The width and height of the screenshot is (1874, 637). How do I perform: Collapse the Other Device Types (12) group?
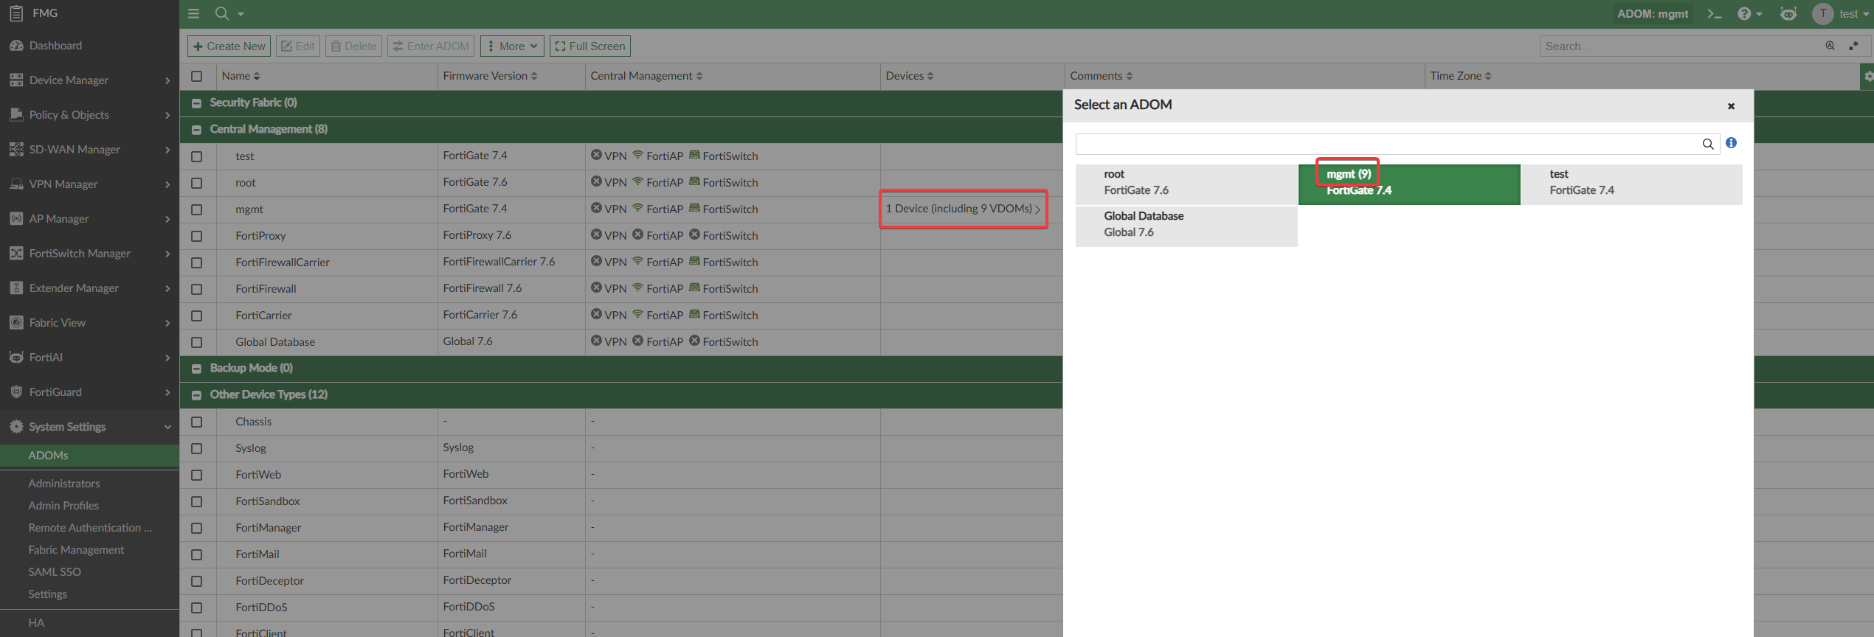pos(196,395)
